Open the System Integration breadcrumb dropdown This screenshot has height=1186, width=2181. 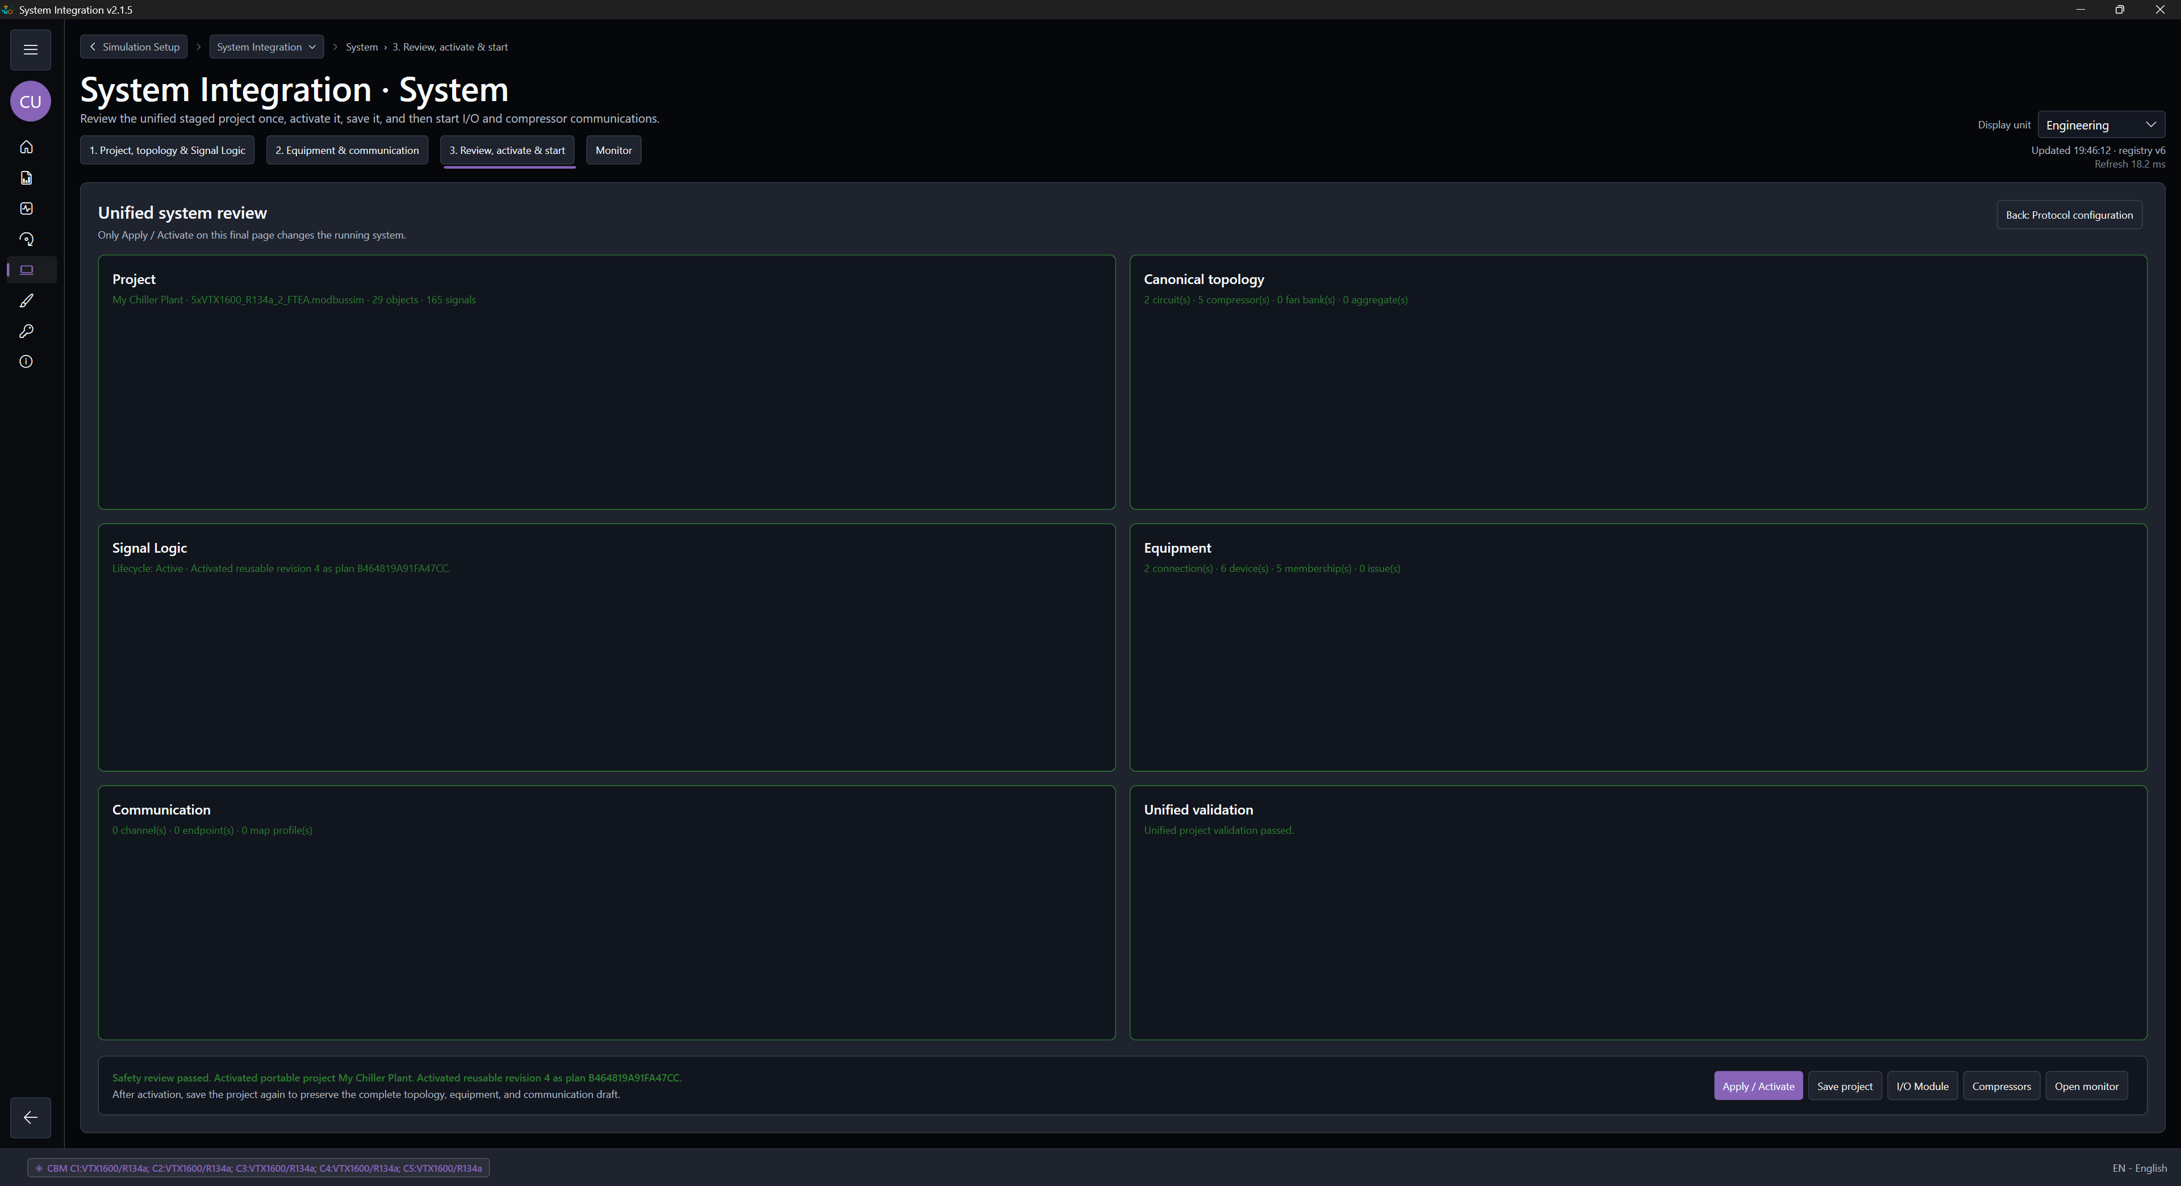point(266,47)
